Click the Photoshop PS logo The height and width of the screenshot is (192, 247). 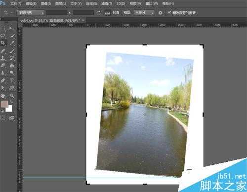pos(3,3)
